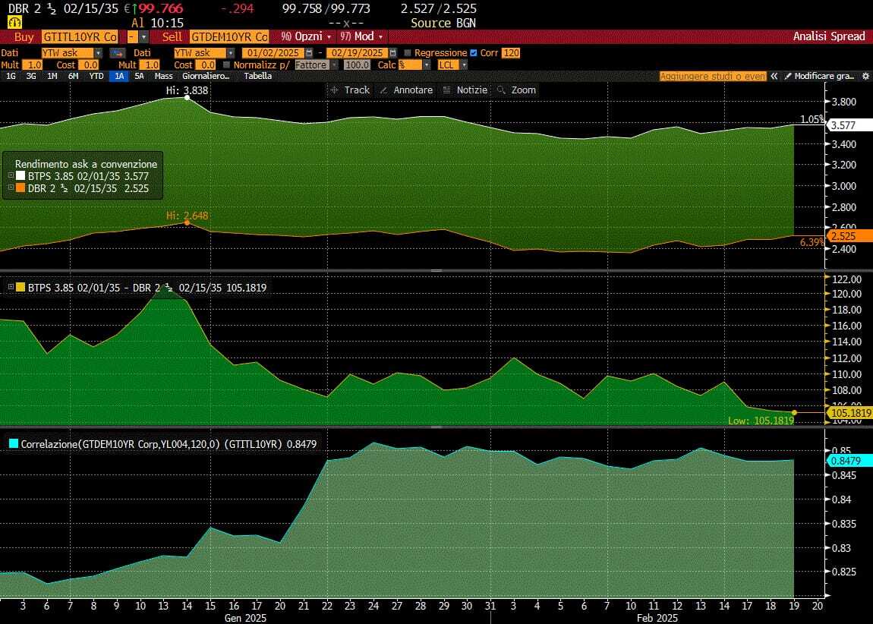Edit the second Mult 1.0 field
873x624 pixels.
tap(150, 65)
